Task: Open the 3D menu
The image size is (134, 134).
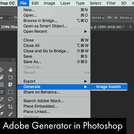Action: point(124,3)
